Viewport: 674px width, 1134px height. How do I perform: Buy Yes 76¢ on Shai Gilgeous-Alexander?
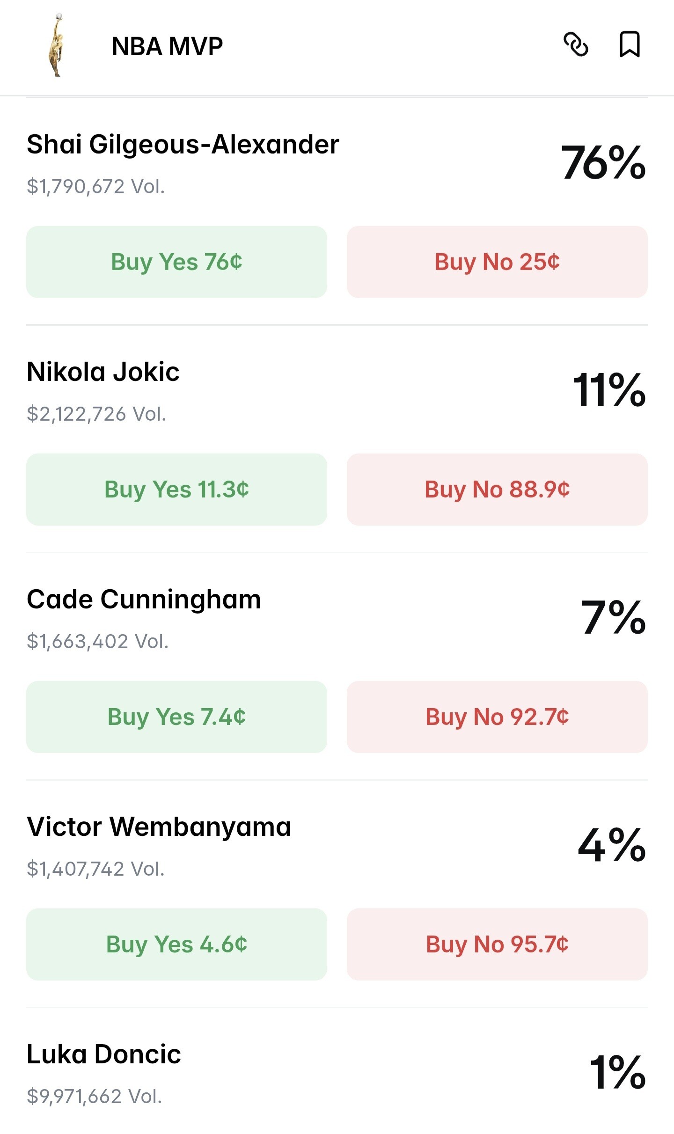pos(176,262)
